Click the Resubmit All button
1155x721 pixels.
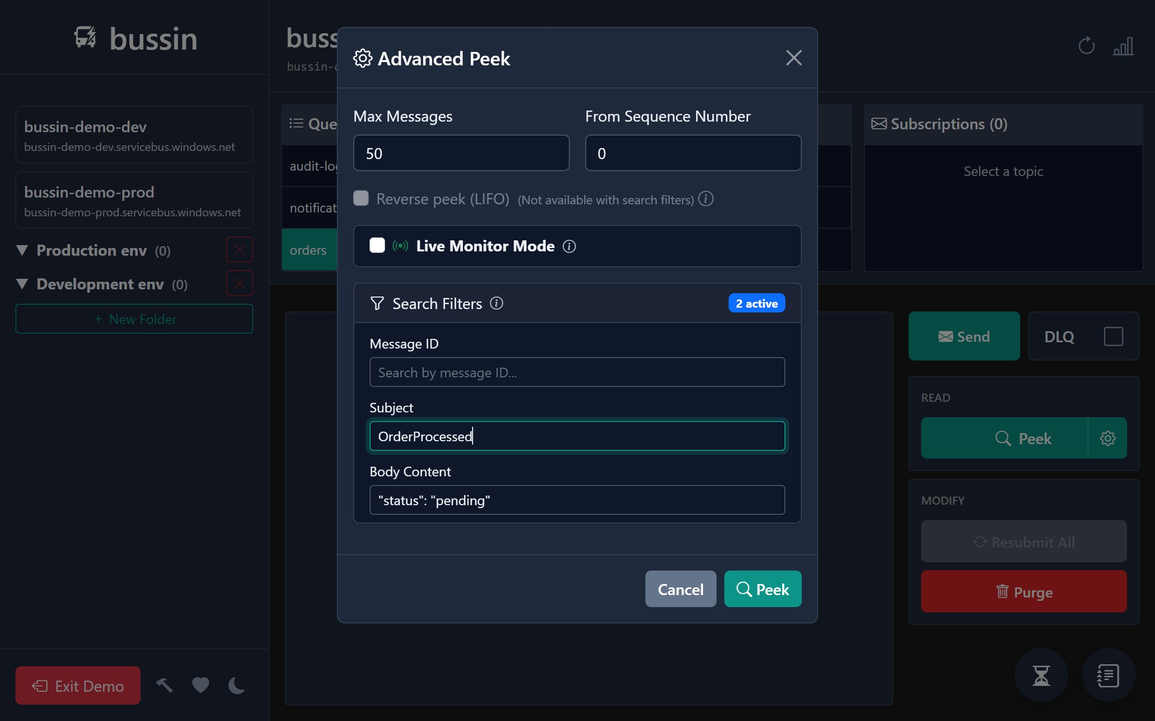[x=1024, y=542]
